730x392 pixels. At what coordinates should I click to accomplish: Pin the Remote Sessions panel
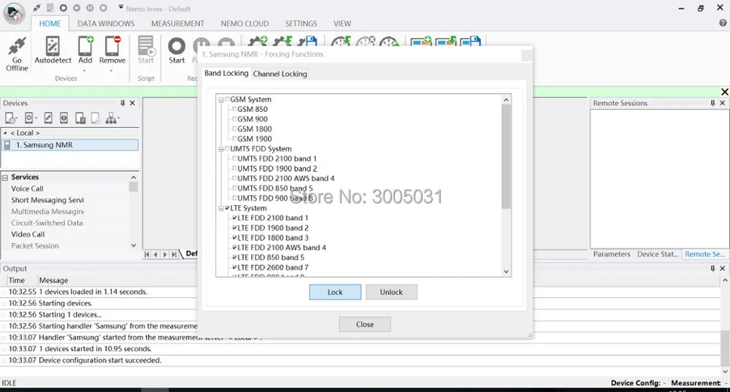coord(712,103)
